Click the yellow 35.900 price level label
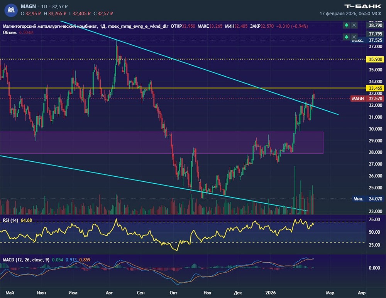Viewport: 386px width, 298px height. tap(376, 59)
